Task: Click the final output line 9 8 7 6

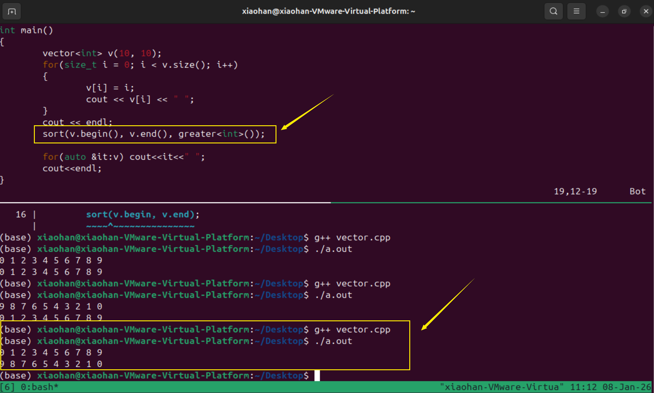Action: click(x=51, y=364)
